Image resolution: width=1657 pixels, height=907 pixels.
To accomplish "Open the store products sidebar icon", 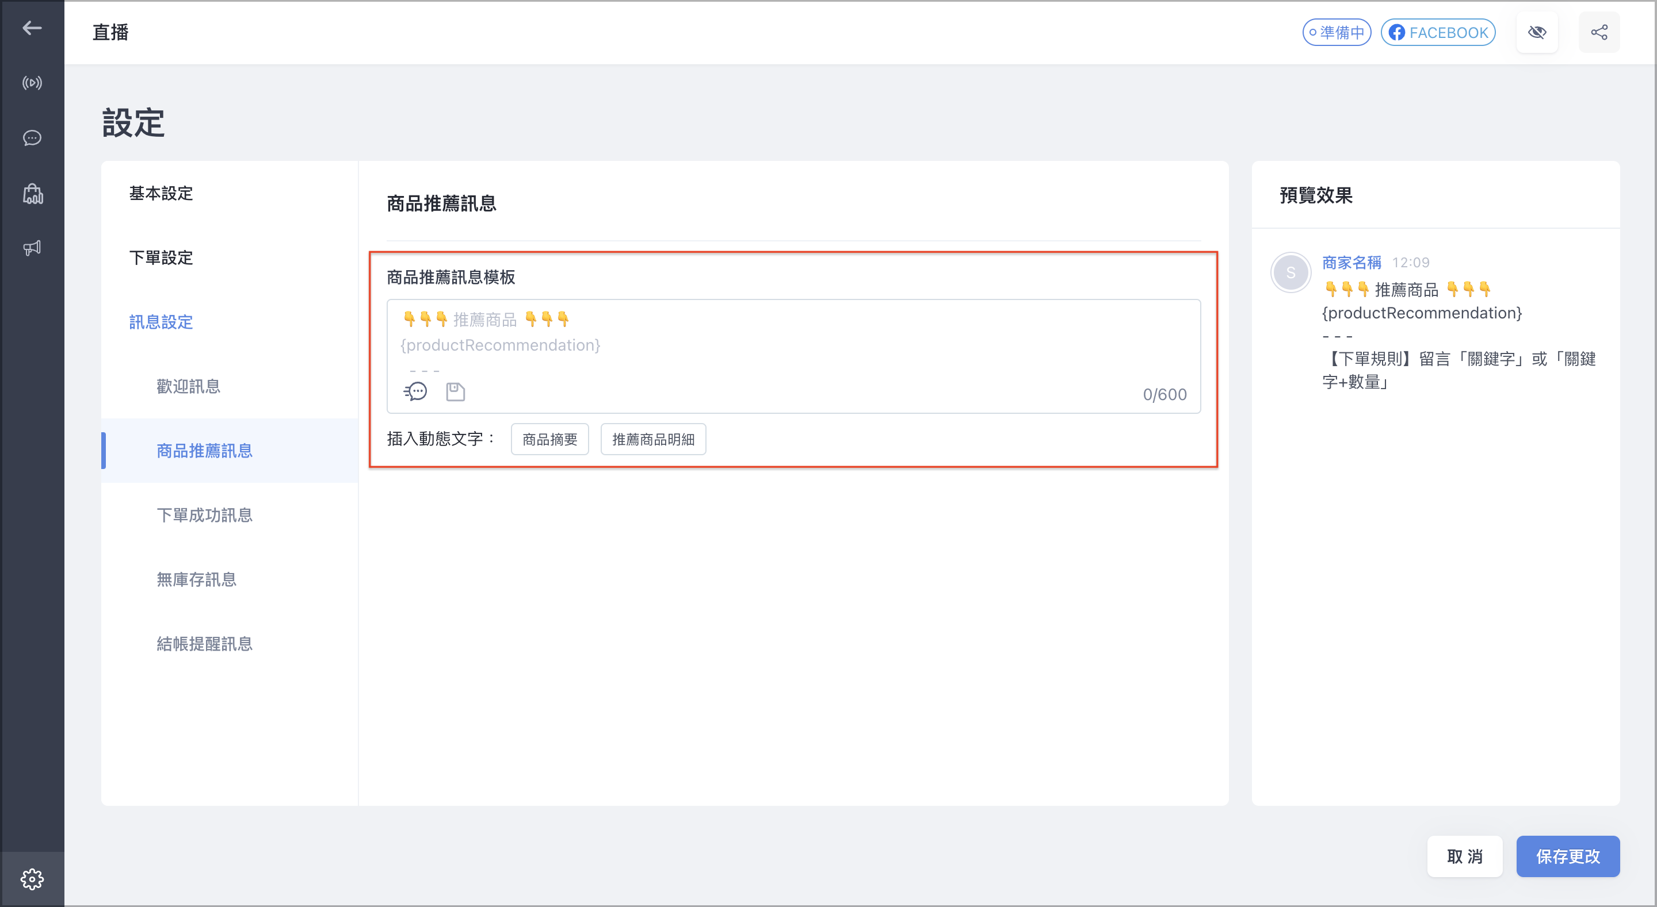I will coord(32,194).
